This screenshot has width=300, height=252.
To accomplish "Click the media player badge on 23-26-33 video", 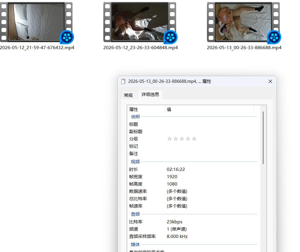I will pos(171,37).
